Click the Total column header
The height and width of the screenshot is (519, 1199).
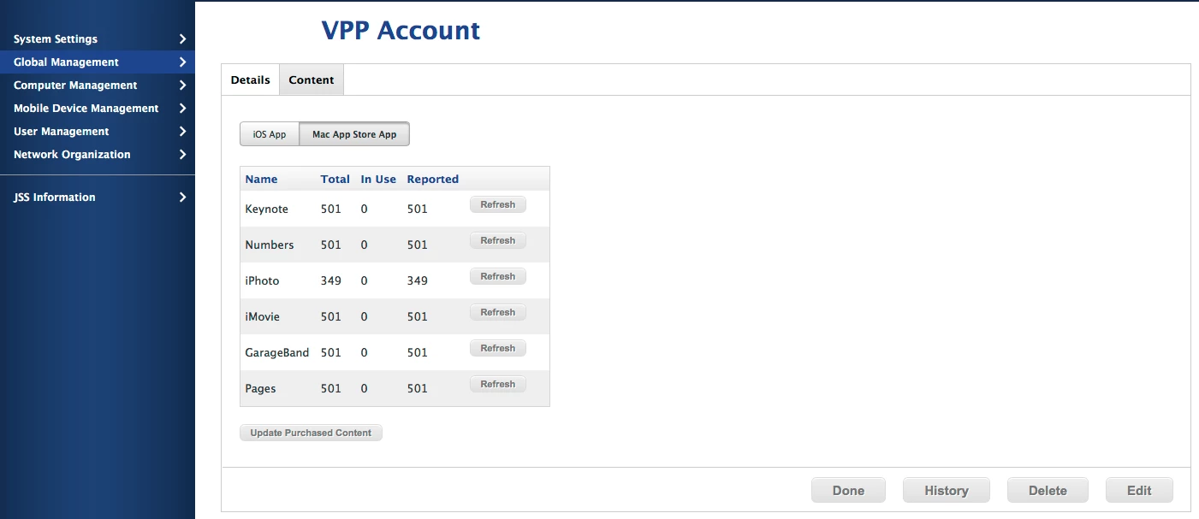pyautogui.click(x=335, y=180)
